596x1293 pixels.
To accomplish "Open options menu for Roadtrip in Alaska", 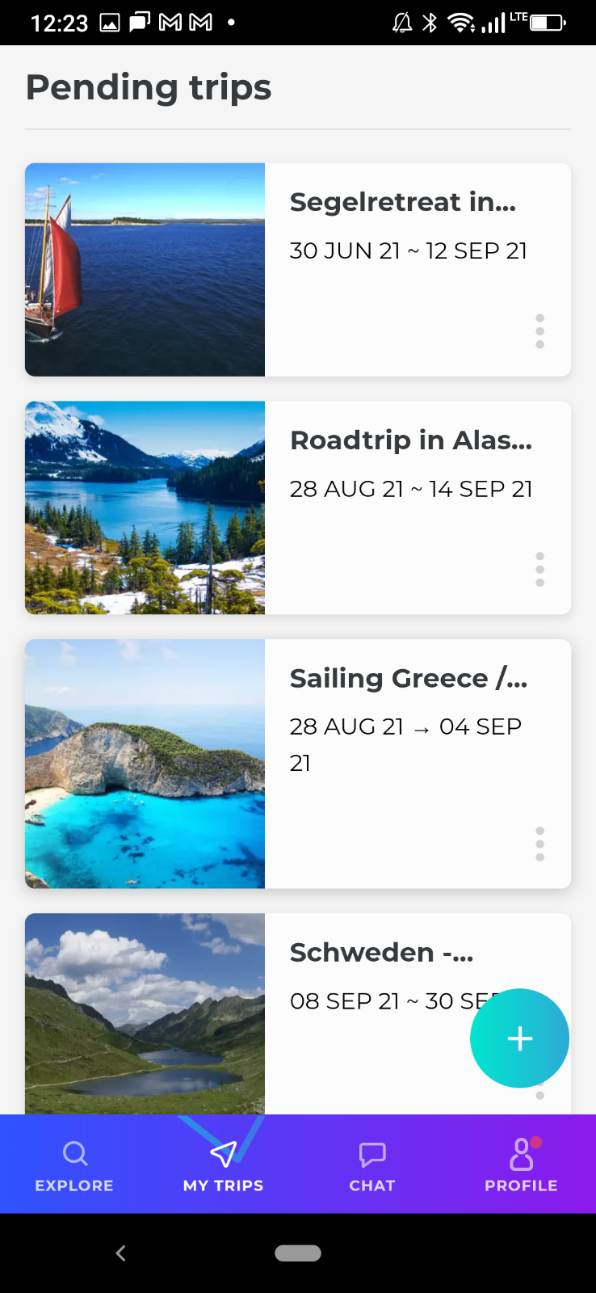I will click(539, 570).
